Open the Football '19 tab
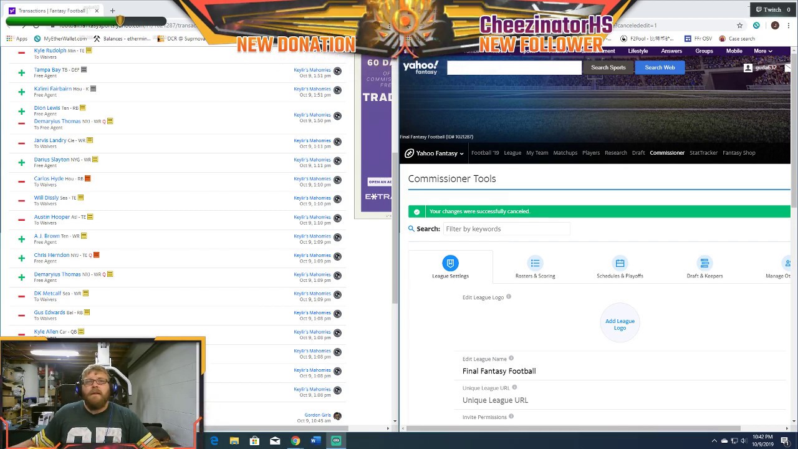Image resolution: width=798 pixels, height=449 pixels. click(x=485, y=153)
